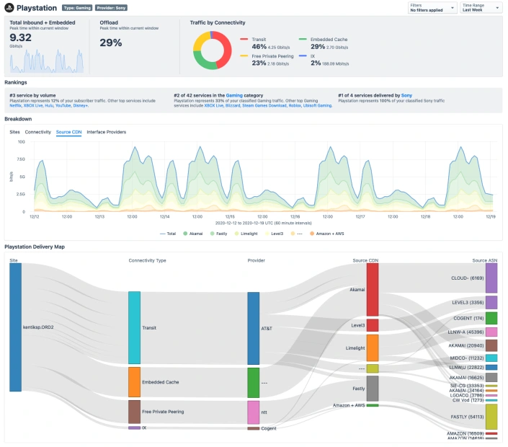Open the YouTube service link
Image resolution: width=508 pixels, height=447 pixels.
(x=63, y=105)
